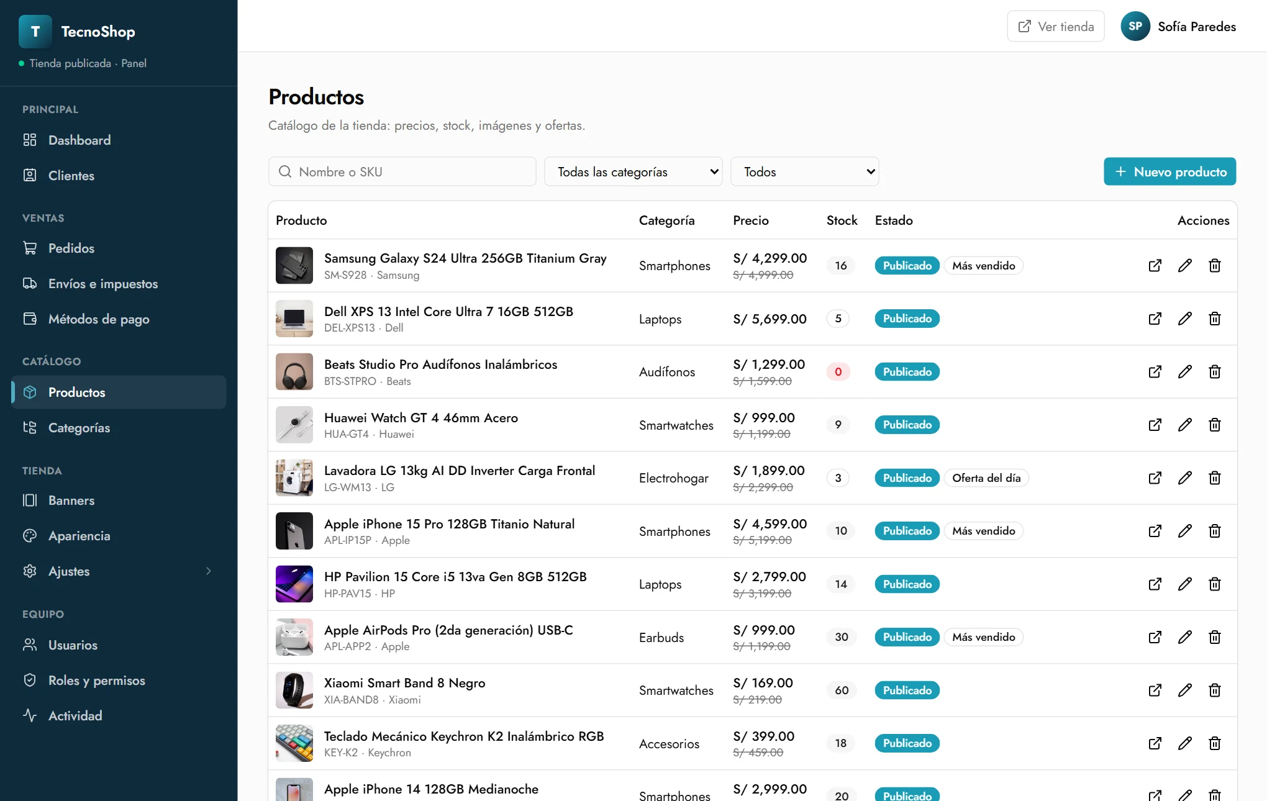Open the Todos status filter dropdown
The height and width of the screenshot is (801, 1267).
click(x=804, y=172)
